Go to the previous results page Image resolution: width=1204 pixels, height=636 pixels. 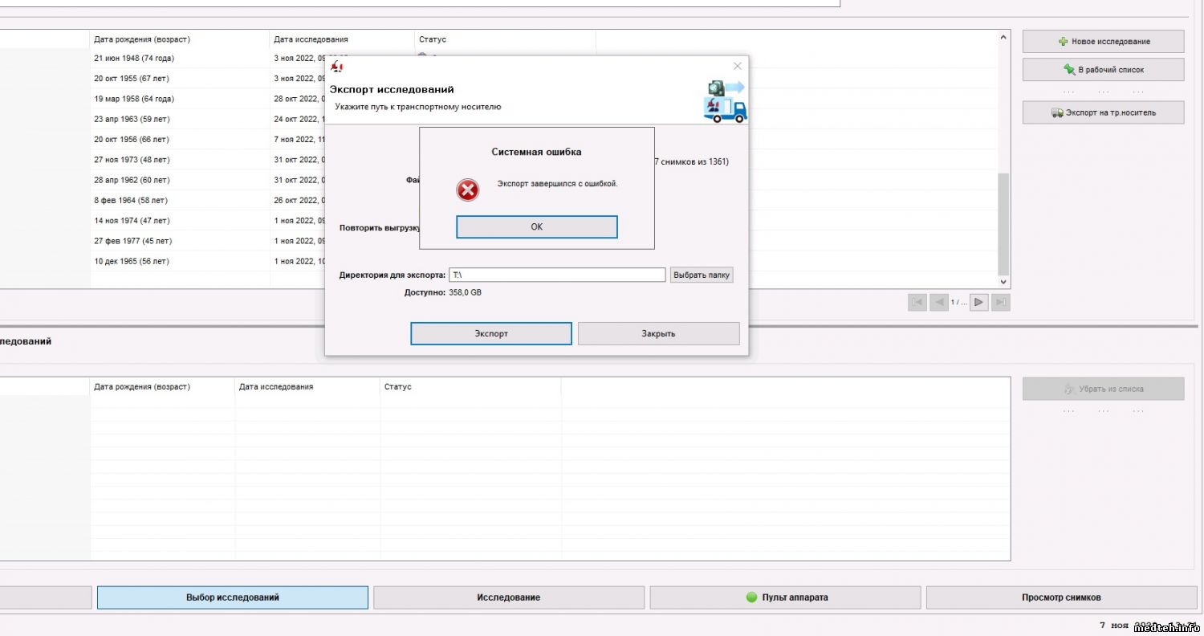938,303
